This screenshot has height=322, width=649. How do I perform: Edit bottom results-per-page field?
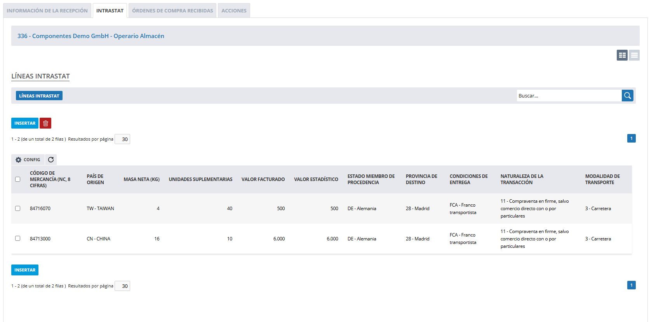coord(122,286)
